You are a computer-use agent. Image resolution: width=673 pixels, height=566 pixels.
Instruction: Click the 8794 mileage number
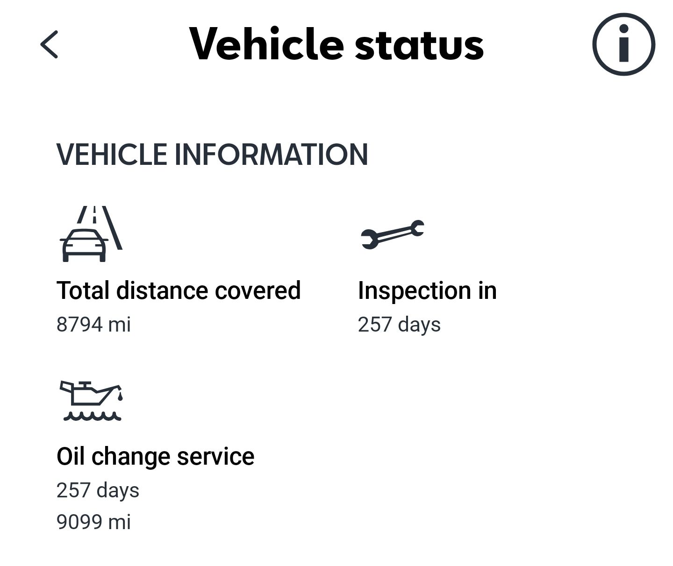[x=79, y=324]
